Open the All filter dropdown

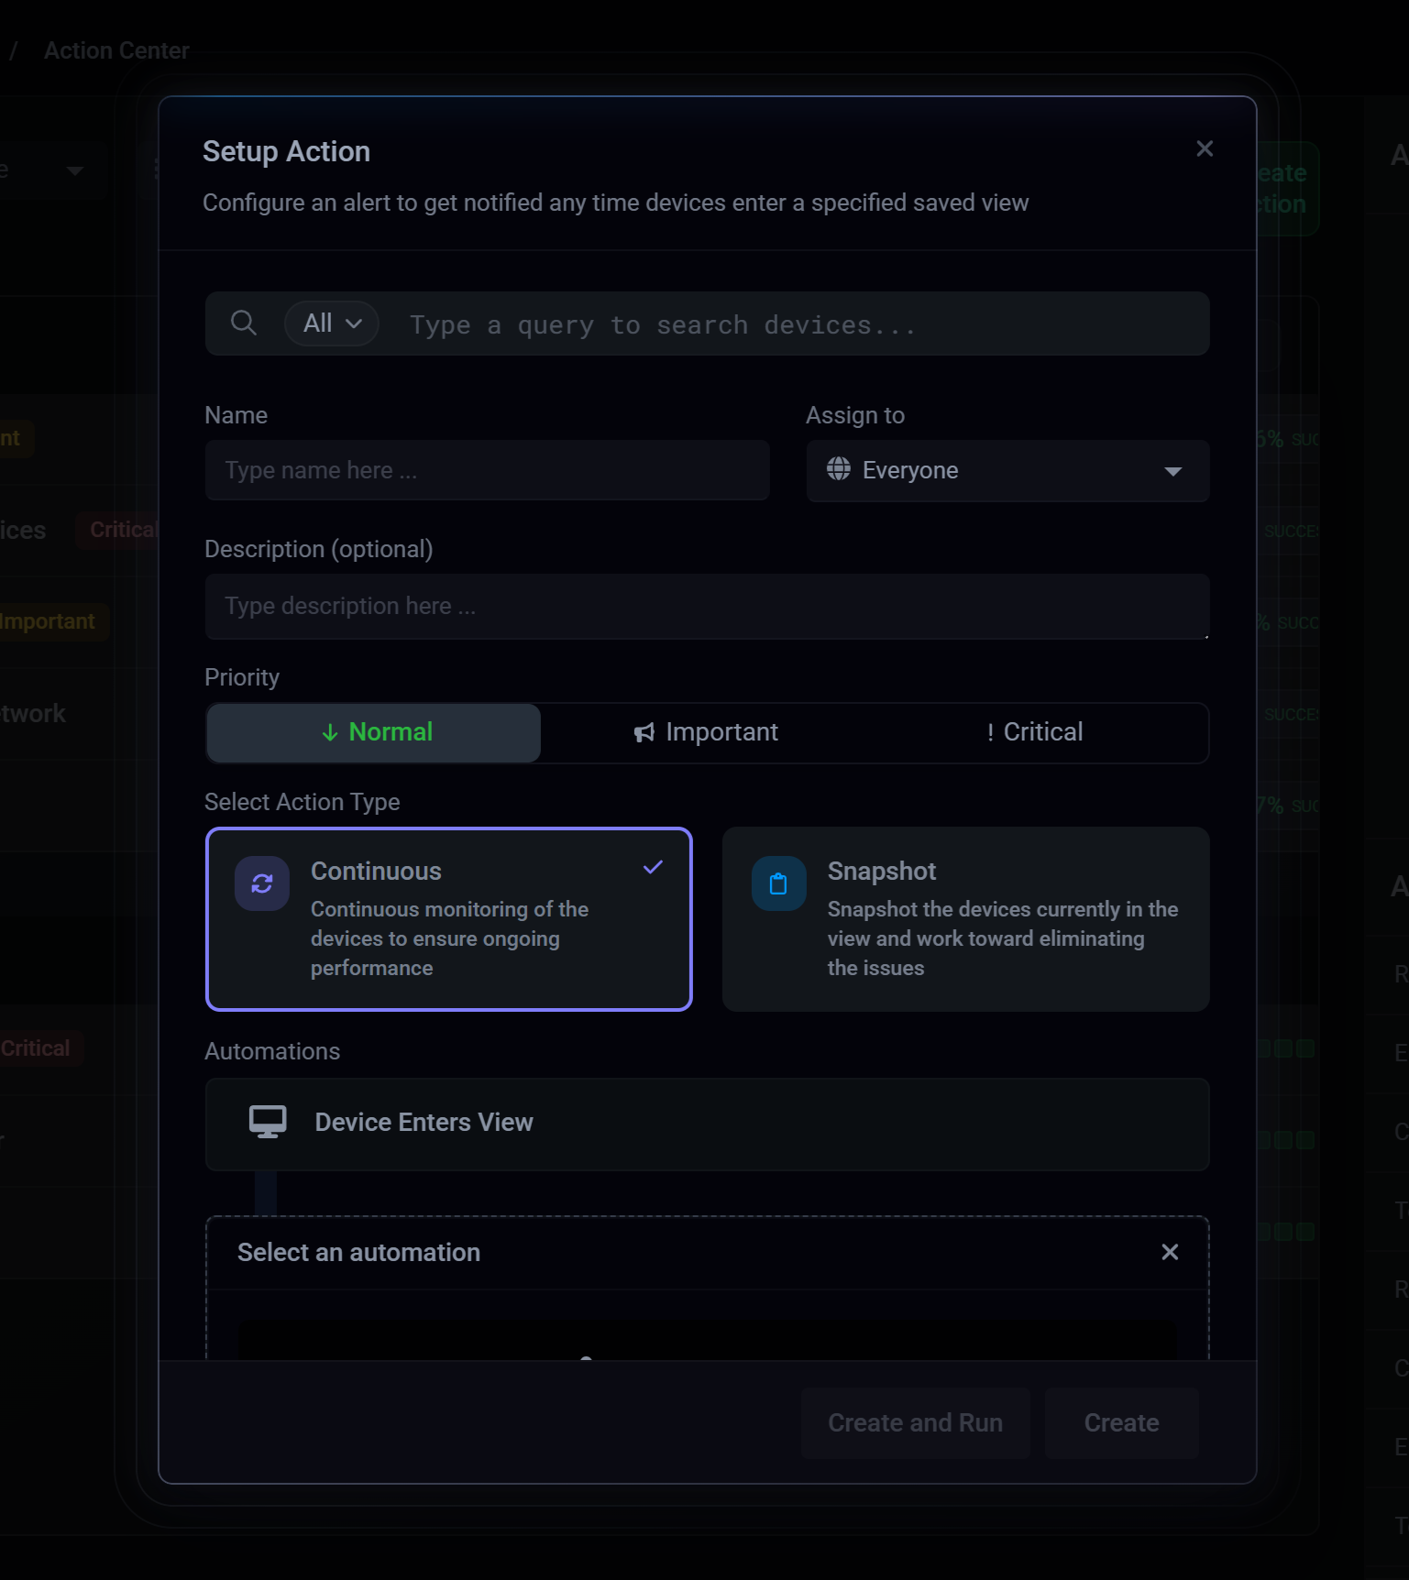point(332,324)
